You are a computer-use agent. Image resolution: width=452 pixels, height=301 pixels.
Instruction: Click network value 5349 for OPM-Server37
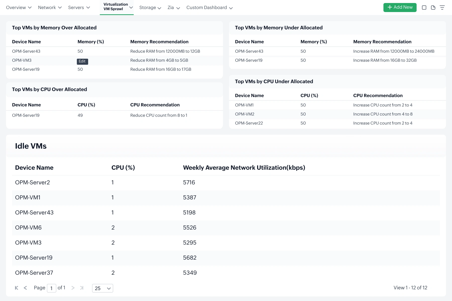point(190,273)
